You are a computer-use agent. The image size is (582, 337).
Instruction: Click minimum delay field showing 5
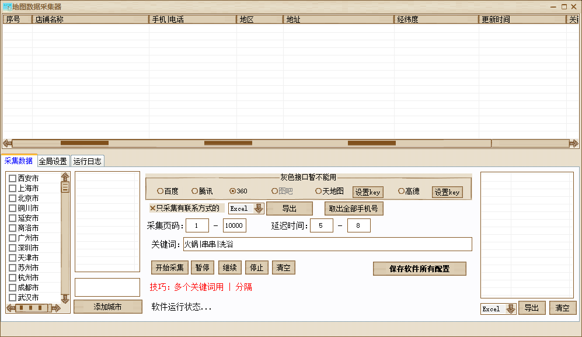coord(322,225)
